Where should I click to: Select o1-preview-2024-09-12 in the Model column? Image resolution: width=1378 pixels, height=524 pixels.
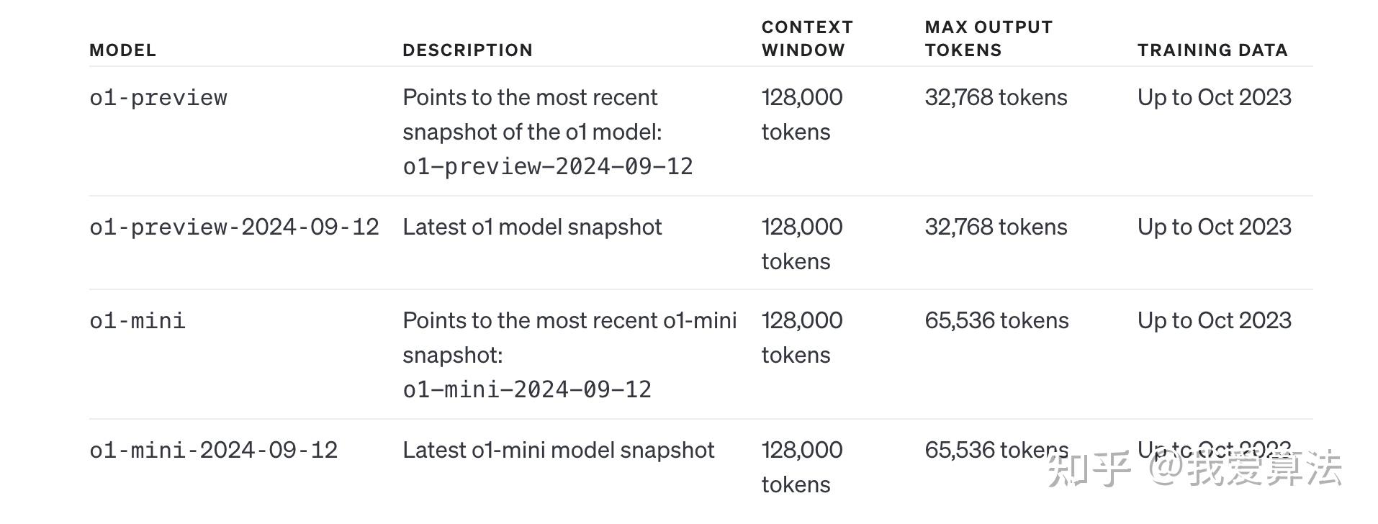pos(234,227)
